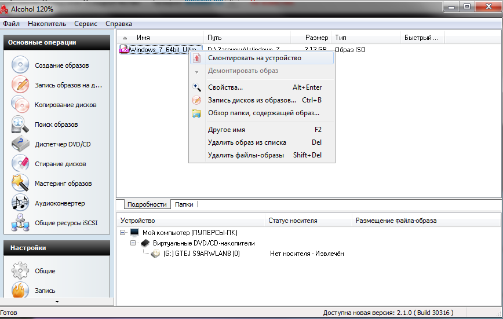Choose Запись дисков из образов...
This screenshot has width=503, height=319.
(x=262, y=100)
